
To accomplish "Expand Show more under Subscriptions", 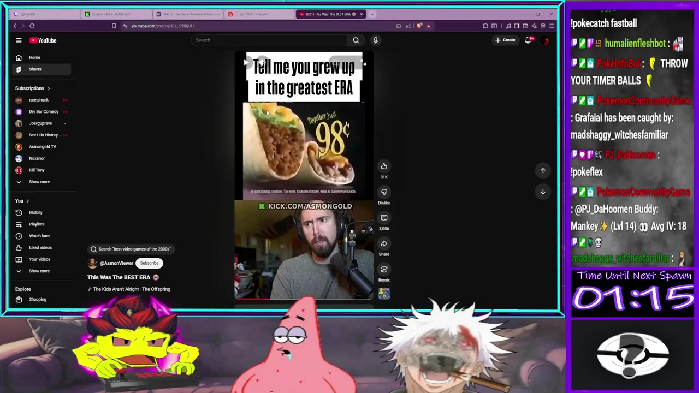I will click(x=41, y=182).
